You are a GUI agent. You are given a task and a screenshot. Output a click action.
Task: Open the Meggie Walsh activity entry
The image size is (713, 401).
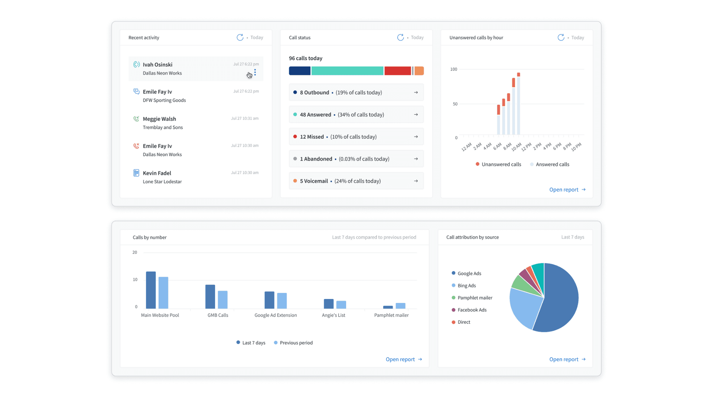196,123
